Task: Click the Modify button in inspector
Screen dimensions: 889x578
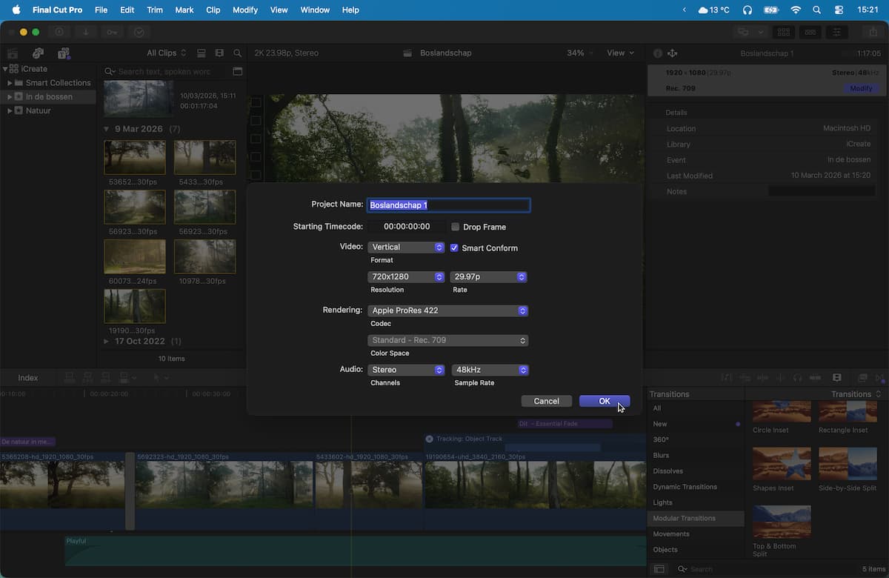Action: pyautogui.click(x=861, y=88)
